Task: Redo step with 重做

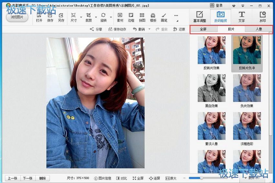Action: tap(161, 29)
